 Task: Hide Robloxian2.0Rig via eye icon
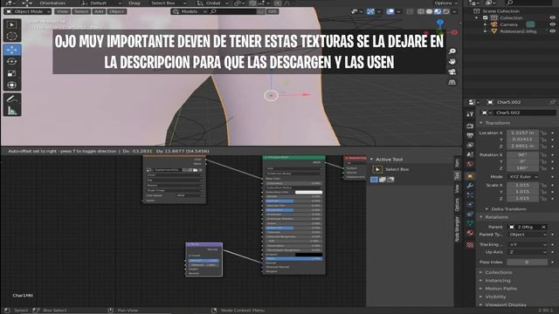(552, 31)
